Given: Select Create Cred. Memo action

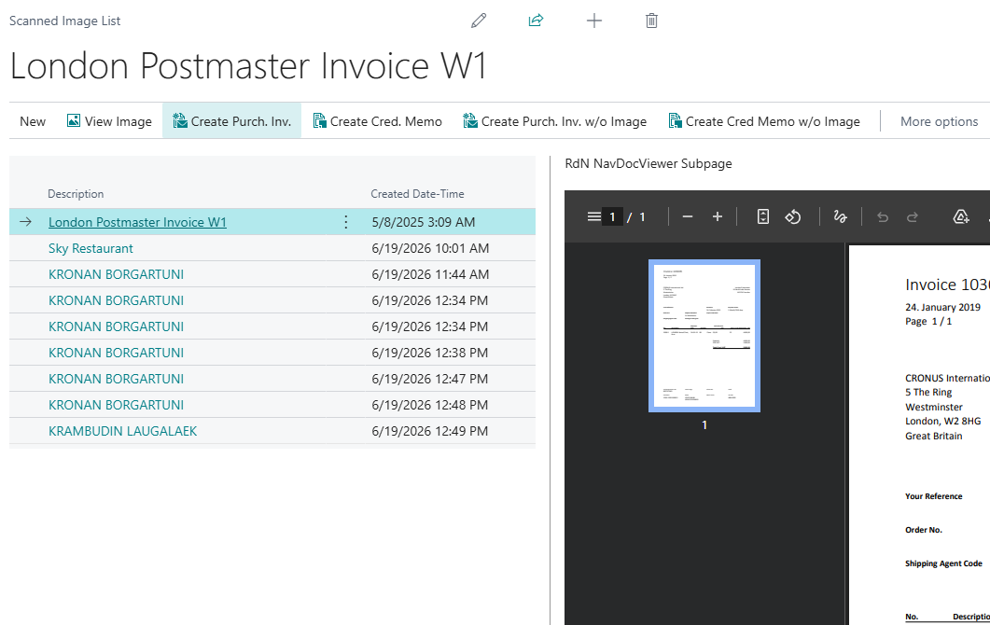Looking at the screenshot, I should (378, 121).
